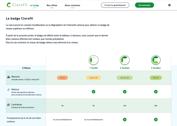Click the 3 feuilles badge icon

156,60
